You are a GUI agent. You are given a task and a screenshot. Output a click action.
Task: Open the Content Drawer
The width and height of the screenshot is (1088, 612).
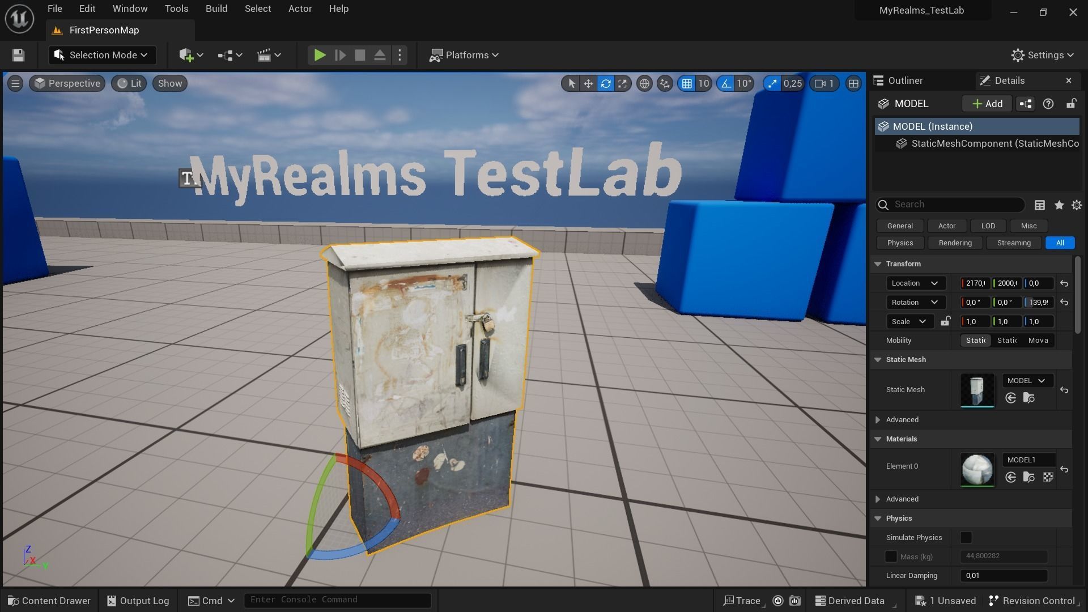click(49, 601)
